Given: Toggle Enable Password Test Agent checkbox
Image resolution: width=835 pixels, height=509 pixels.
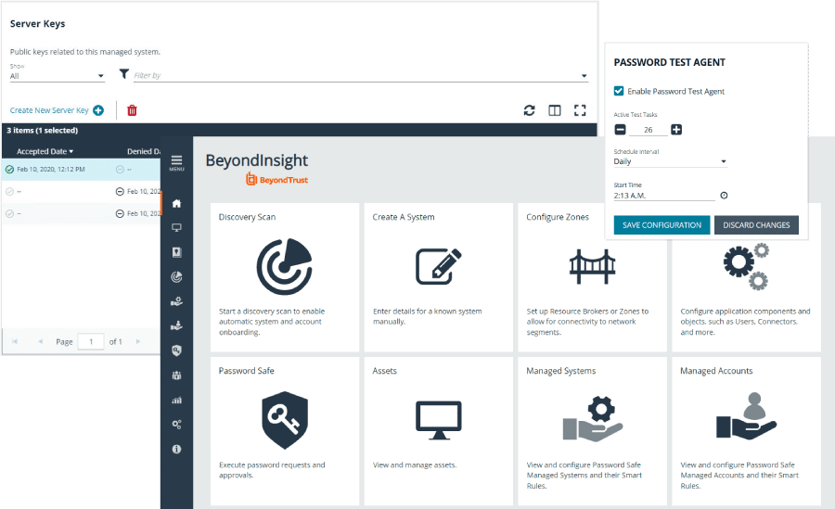Looking at the screenshot, I should 619,91.
